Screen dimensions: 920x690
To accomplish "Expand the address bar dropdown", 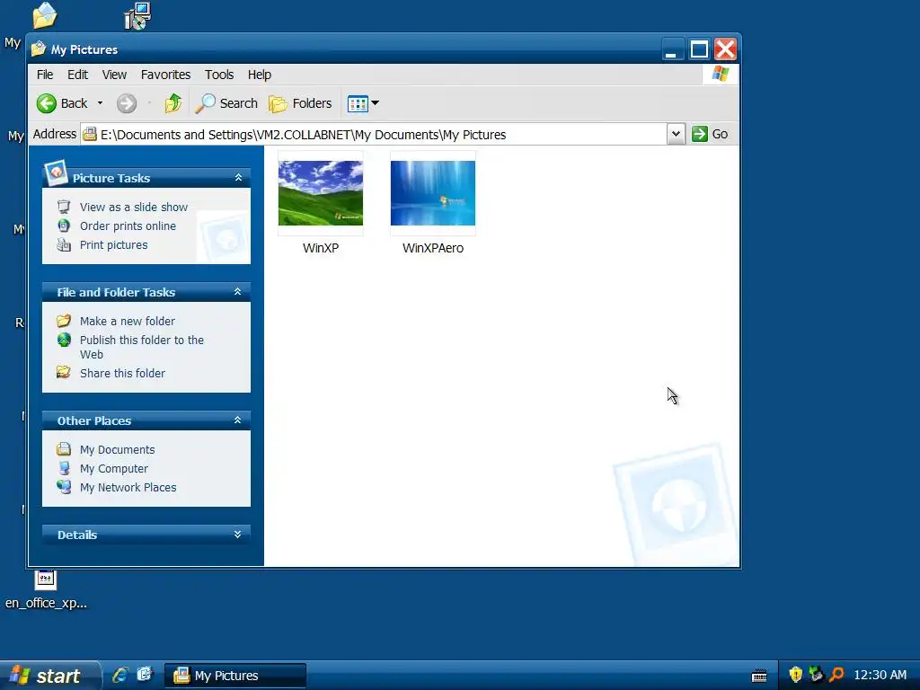I will [x=676, y=135].
